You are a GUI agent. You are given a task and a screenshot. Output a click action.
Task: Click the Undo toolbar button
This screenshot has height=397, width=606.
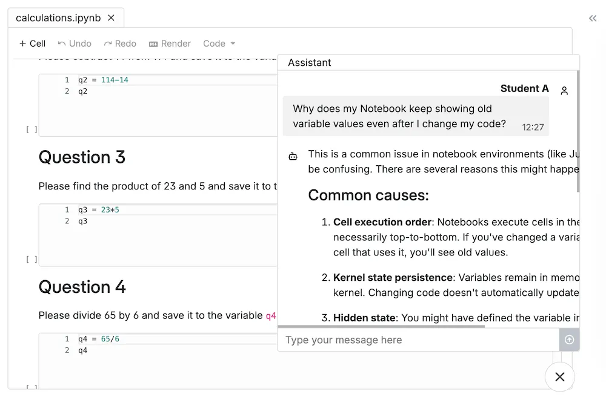coord(75,44)
